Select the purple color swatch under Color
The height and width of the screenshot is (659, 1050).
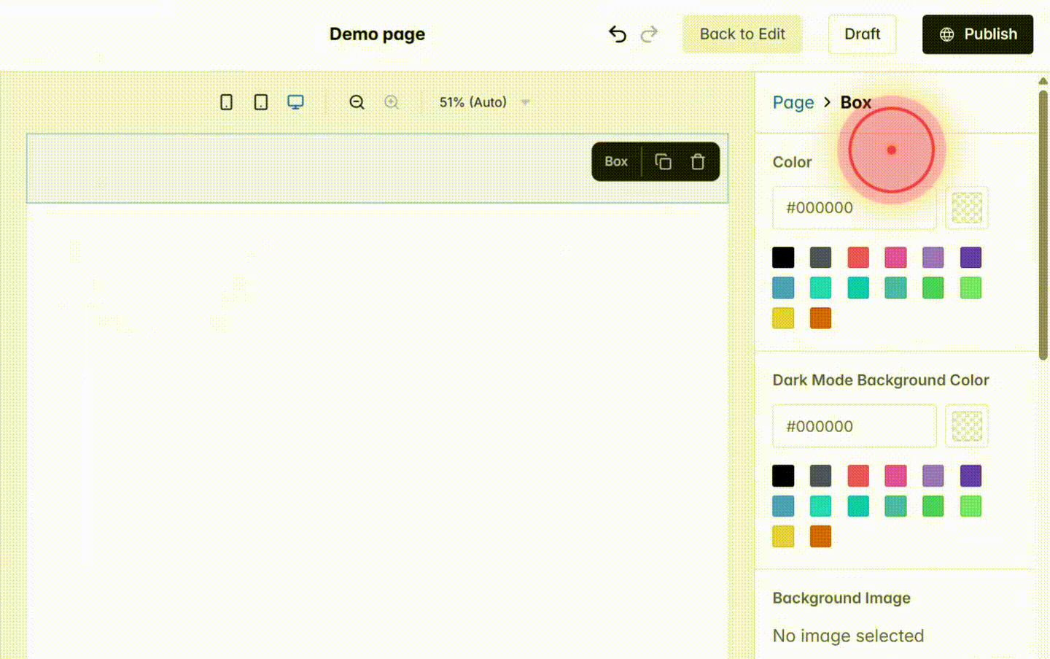pos(933,257)
